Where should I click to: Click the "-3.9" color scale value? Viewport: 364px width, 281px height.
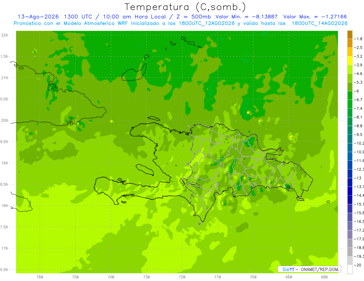click(x=358, y=65)
